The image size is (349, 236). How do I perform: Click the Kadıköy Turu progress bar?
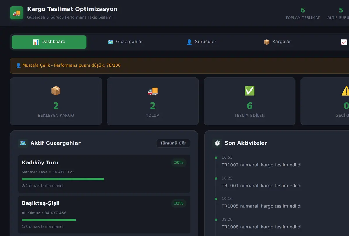pyautogui.click(x=104, y=179)
